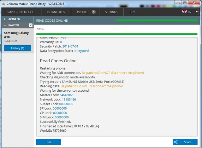Click the Share button

coord(185,142)
